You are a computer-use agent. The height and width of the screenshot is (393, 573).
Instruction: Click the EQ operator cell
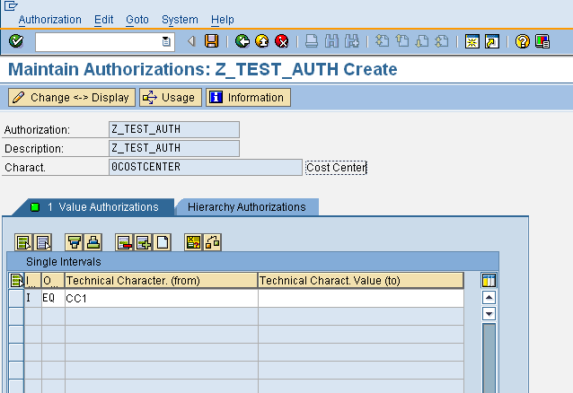point(53,299)
